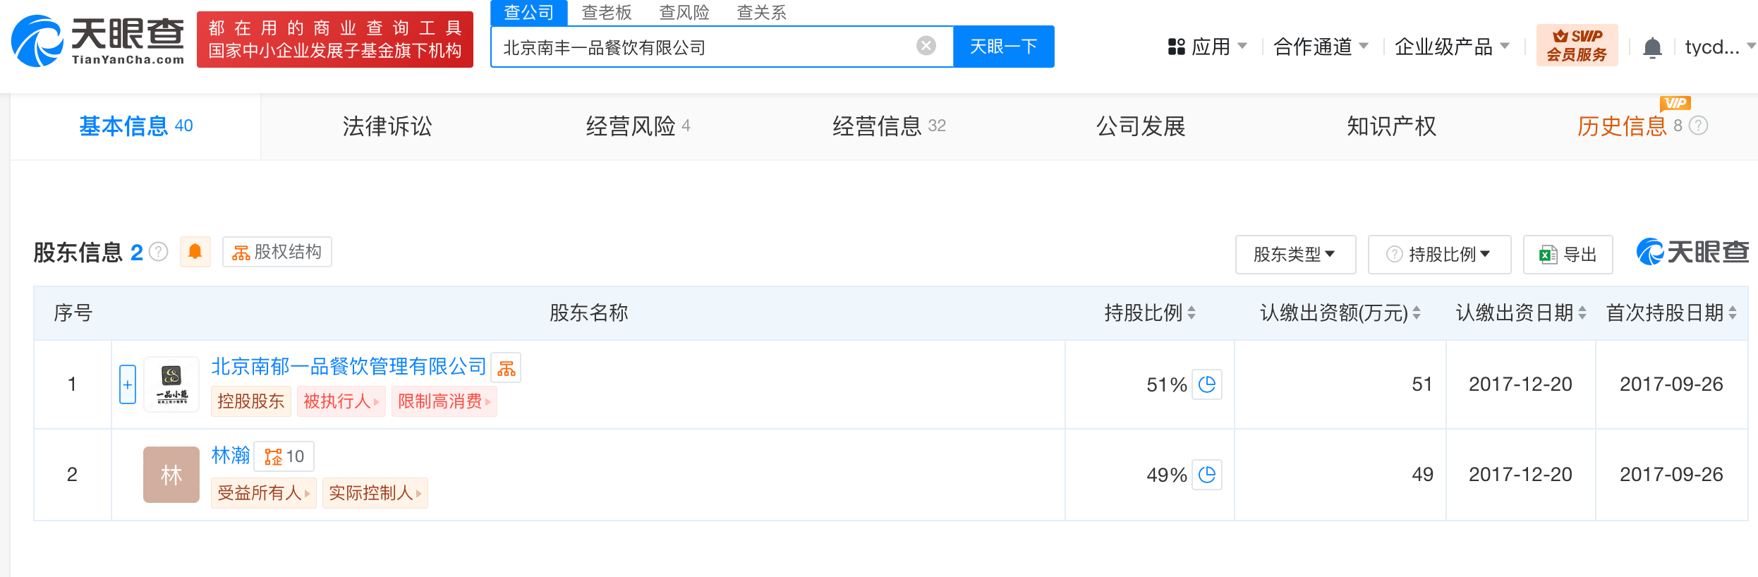Screen dimensions: 1758x577
Task: Click the notification bell in header
Action: (x=1652, y=48)
